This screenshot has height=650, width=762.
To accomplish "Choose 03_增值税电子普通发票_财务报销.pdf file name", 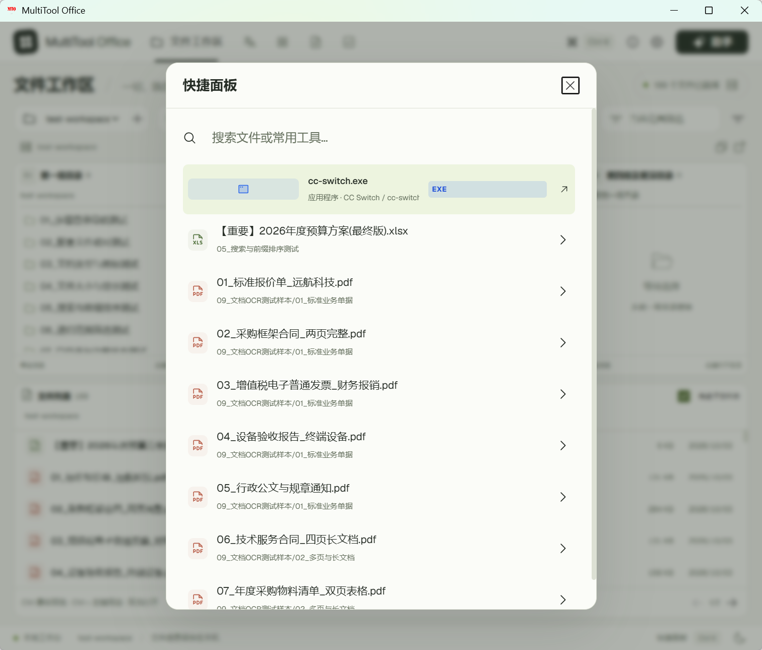I will (x=307, y=385).
